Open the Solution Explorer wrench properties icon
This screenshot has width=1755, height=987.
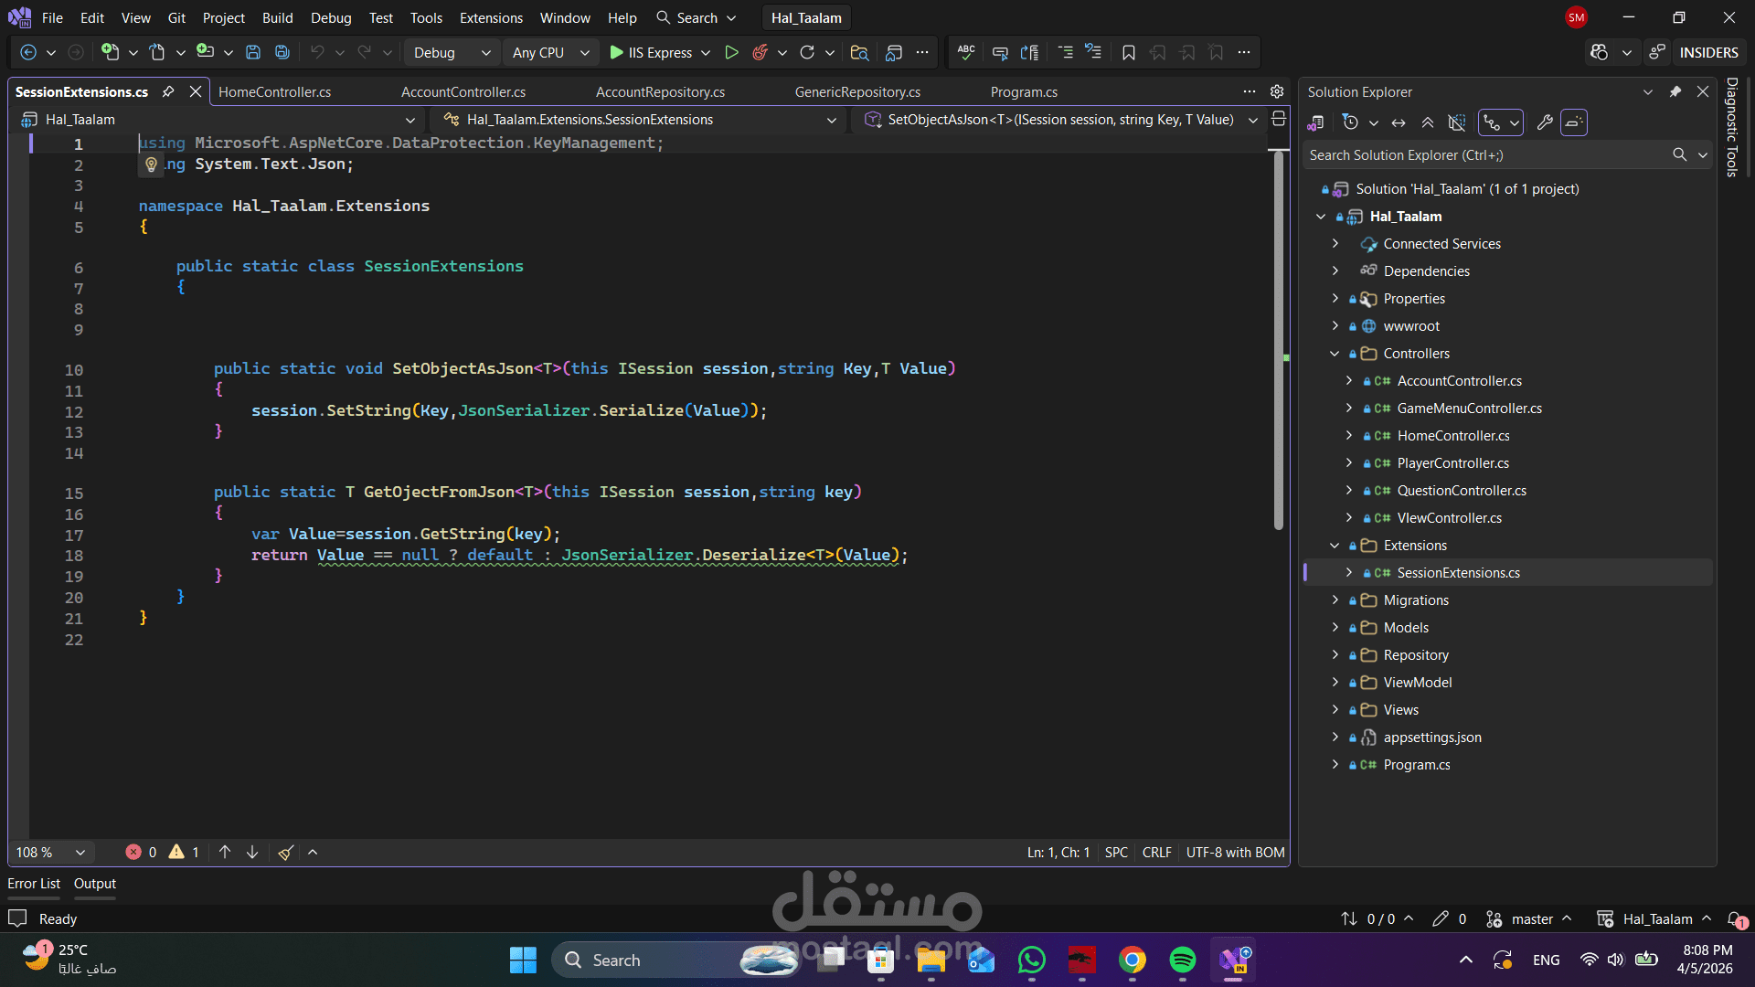click(1545, 122)
